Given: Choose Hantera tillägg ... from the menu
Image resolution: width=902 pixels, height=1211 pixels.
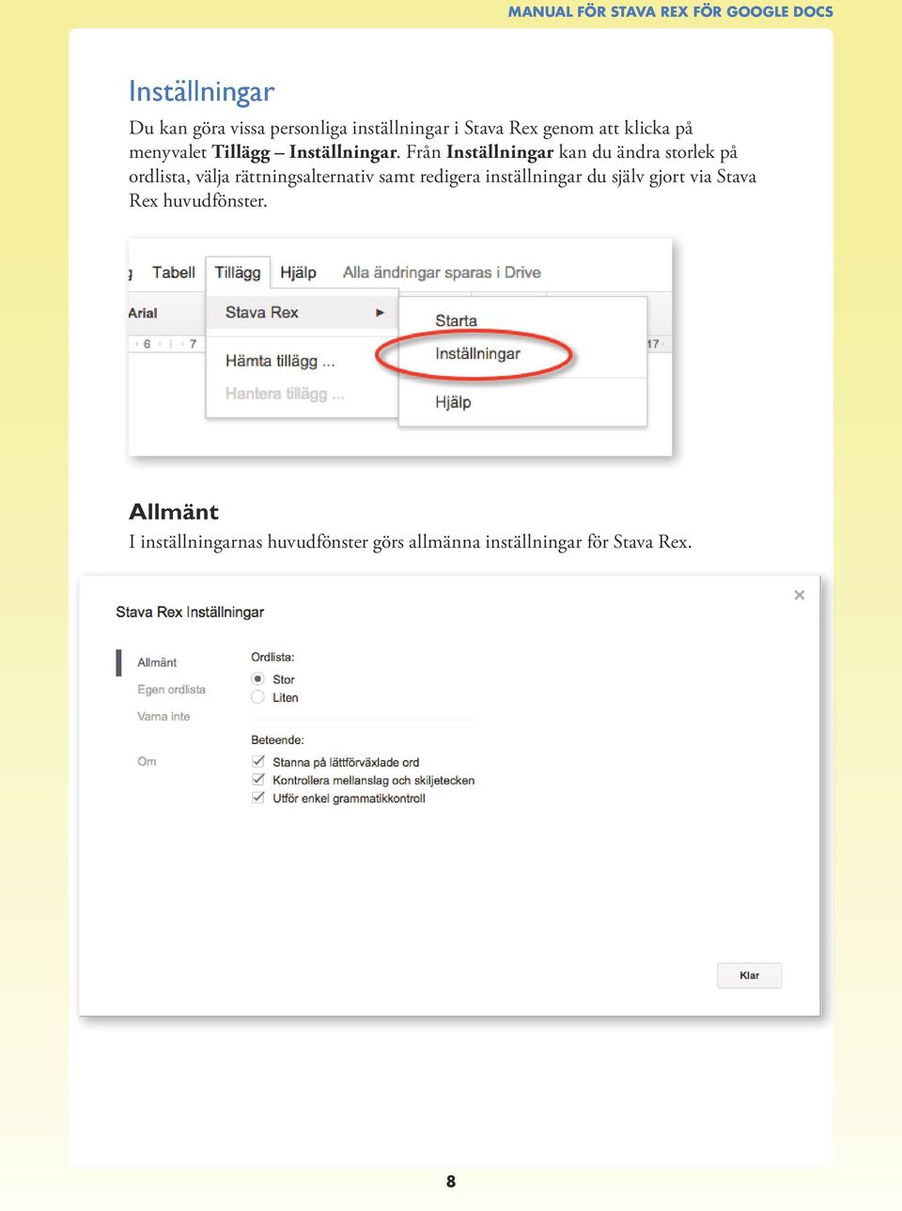Looking at the screenshot, I should (x=285, y=394).
